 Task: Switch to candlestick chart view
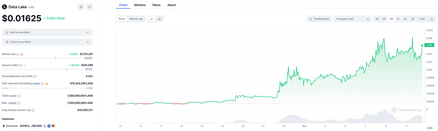tap(159, 19)
